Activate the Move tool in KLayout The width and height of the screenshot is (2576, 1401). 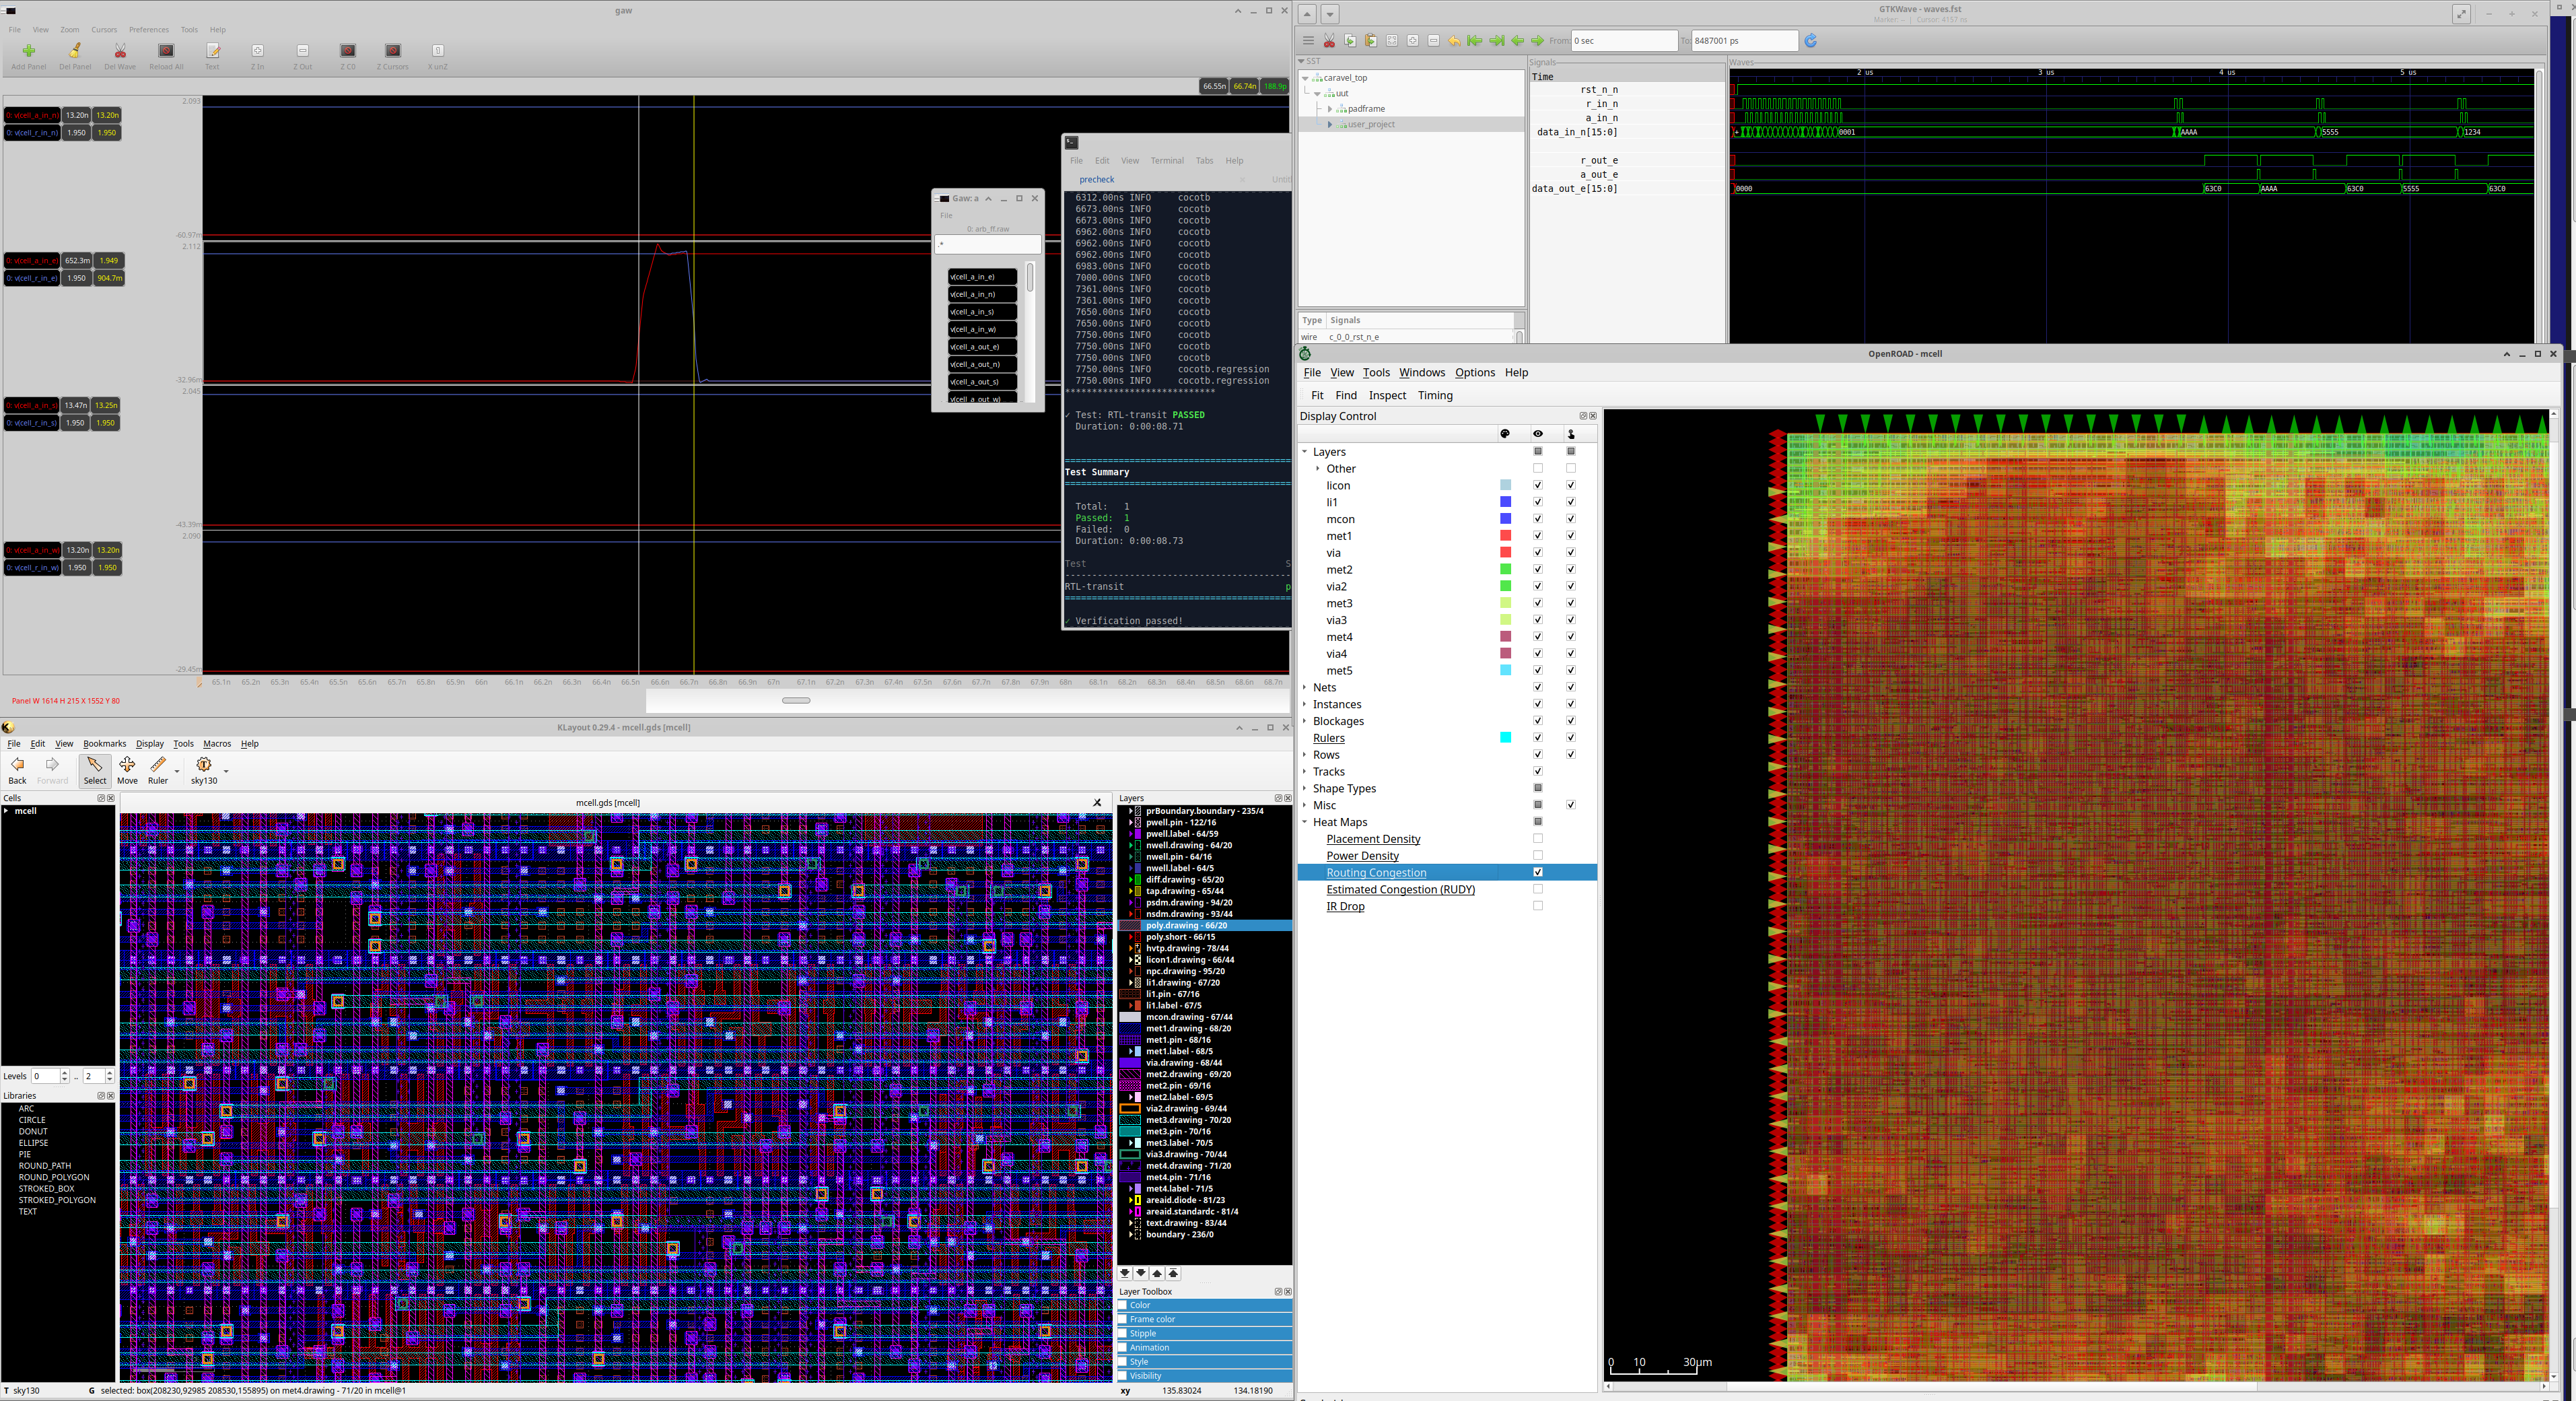point(127,768)
